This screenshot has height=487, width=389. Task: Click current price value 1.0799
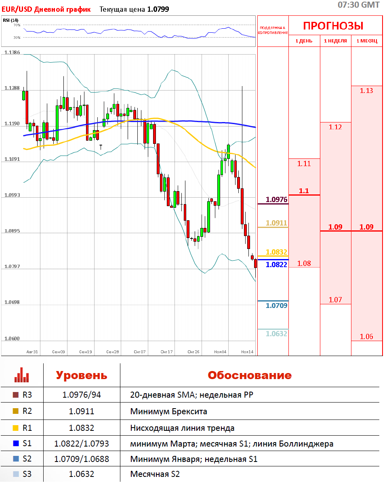point(158,9)
